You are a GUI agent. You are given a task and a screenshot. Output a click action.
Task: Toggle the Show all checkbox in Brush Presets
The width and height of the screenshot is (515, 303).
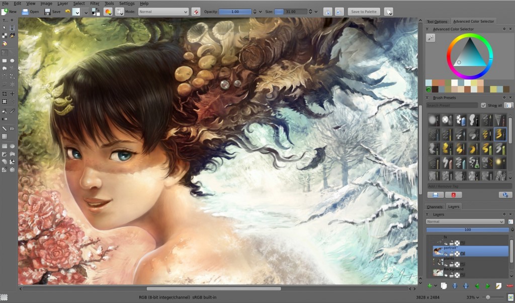[483, 105]
